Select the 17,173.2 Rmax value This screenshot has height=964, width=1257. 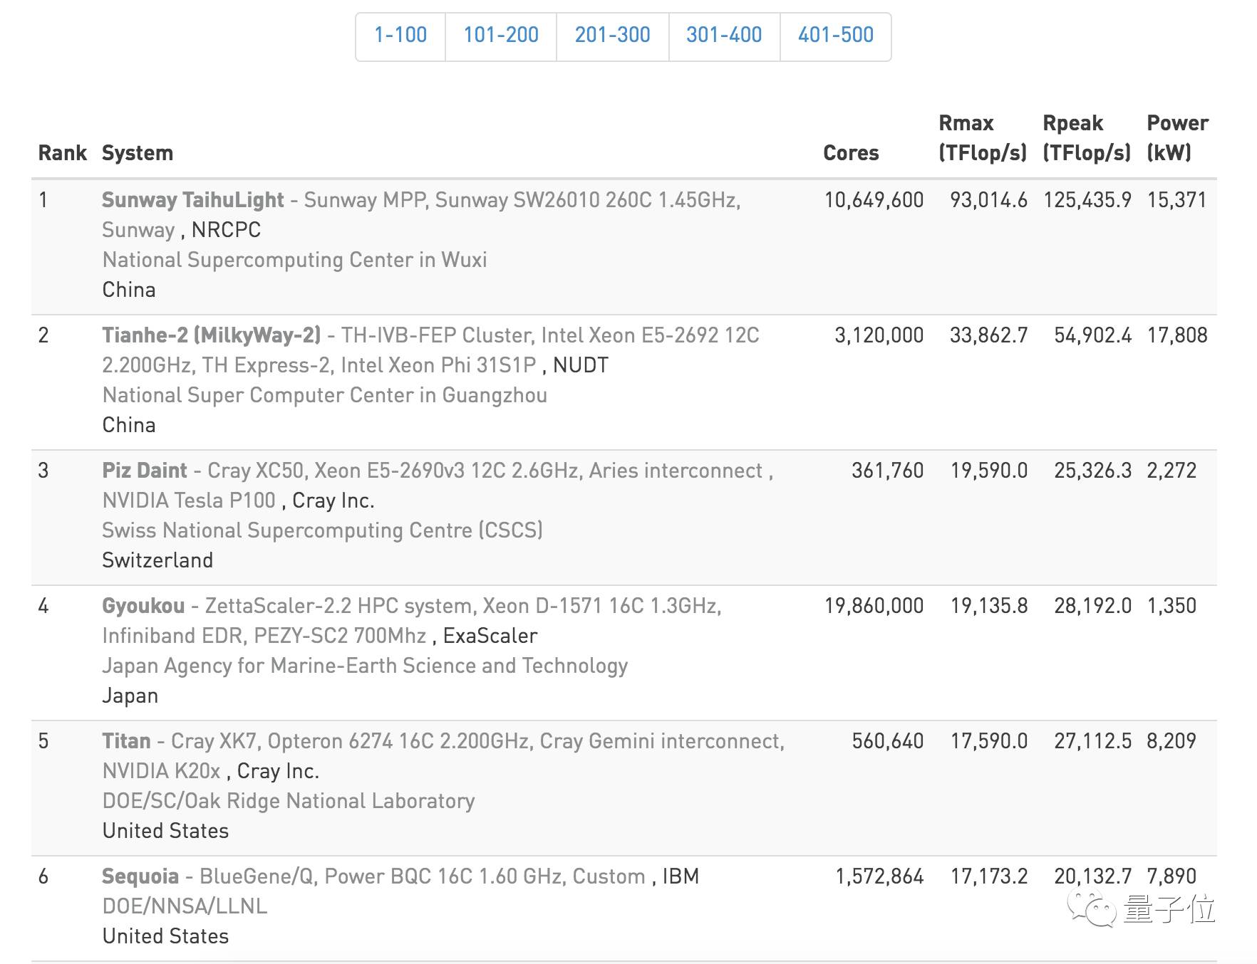[989, 876]
